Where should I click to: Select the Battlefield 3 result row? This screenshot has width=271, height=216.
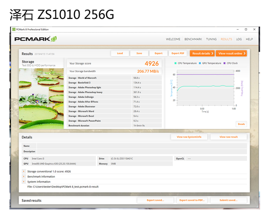click(x=114, y=83)
